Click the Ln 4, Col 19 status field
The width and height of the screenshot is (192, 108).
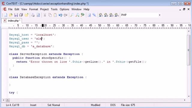click(x=13, y=105)
